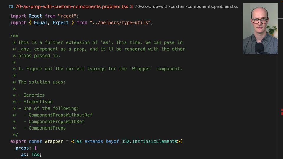Click the Equal import specifier

41,23
